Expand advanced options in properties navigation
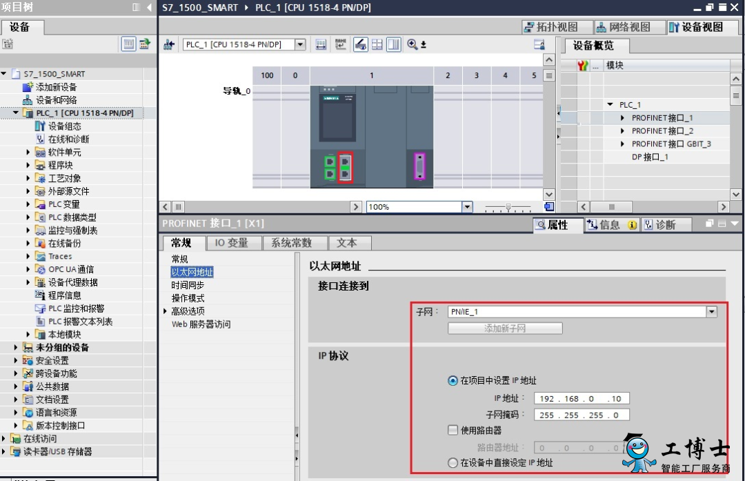The width and height of the screenshot is (745, 481). (165, 311)
